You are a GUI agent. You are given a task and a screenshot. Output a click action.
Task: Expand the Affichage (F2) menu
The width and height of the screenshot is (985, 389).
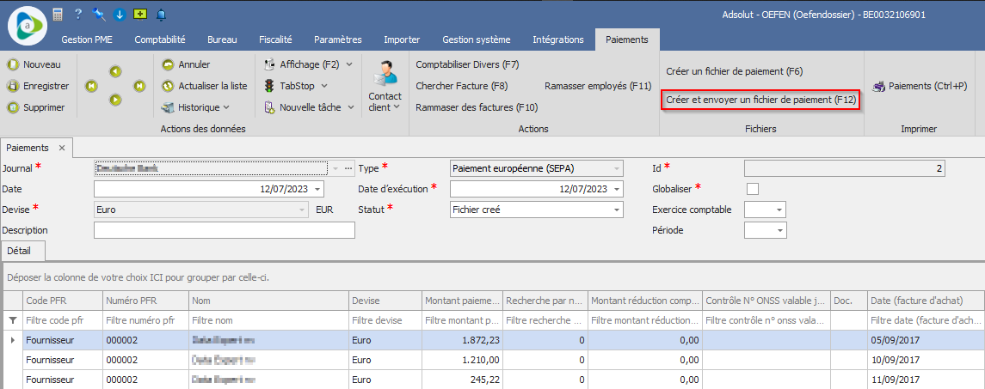[349, 64]
